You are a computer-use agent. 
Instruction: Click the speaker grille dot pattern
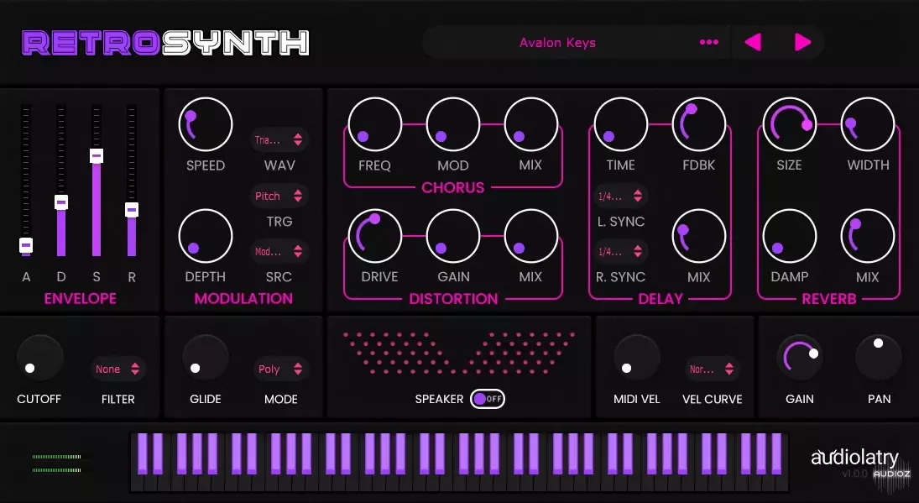[459, 354]
